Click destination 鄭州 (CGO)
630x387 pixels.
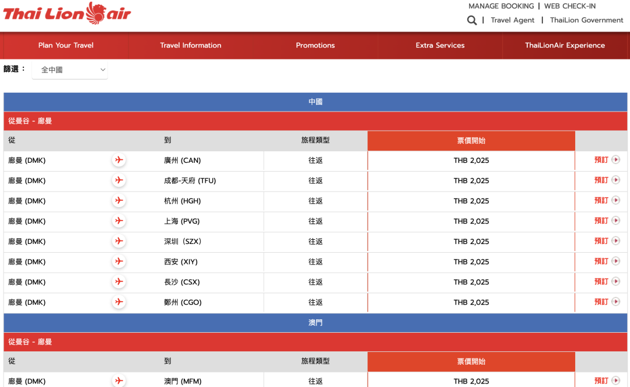(x=183, y=302)
